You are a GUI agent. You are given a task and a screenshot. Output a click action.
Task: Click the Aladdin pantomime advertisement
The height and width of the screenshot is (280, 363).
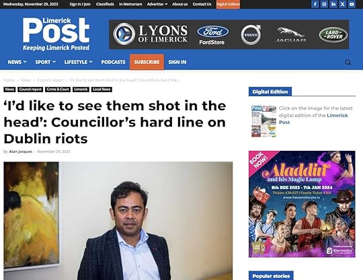point(302,204)
